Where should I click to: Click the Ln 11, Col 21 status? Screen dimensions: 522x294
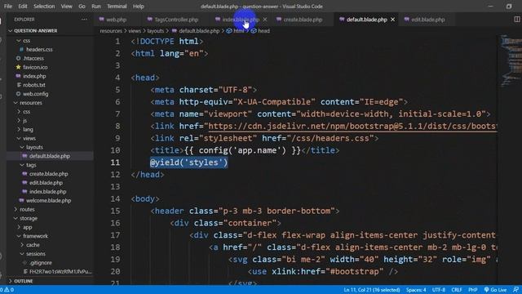(372, 290)
